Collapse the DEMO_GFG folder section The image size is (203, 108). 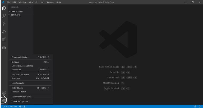pyautogui.click(x=21, y=15)
